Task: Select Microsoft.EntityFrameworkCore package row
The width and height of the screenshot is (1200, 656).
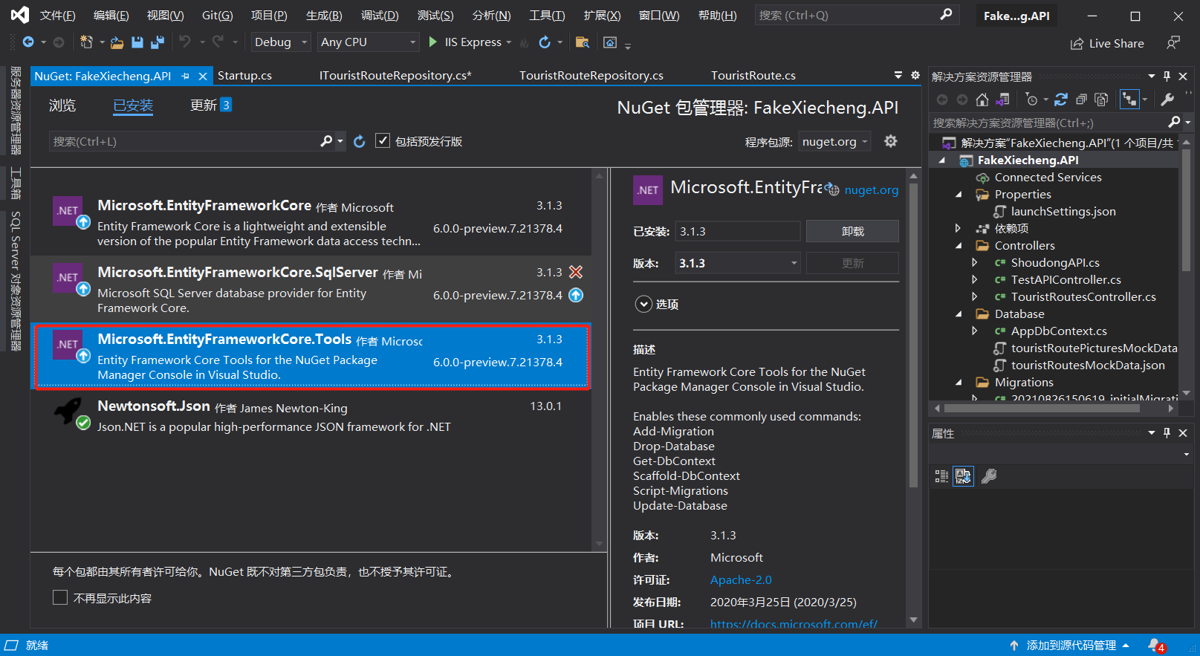Action: tap(311, 222)
